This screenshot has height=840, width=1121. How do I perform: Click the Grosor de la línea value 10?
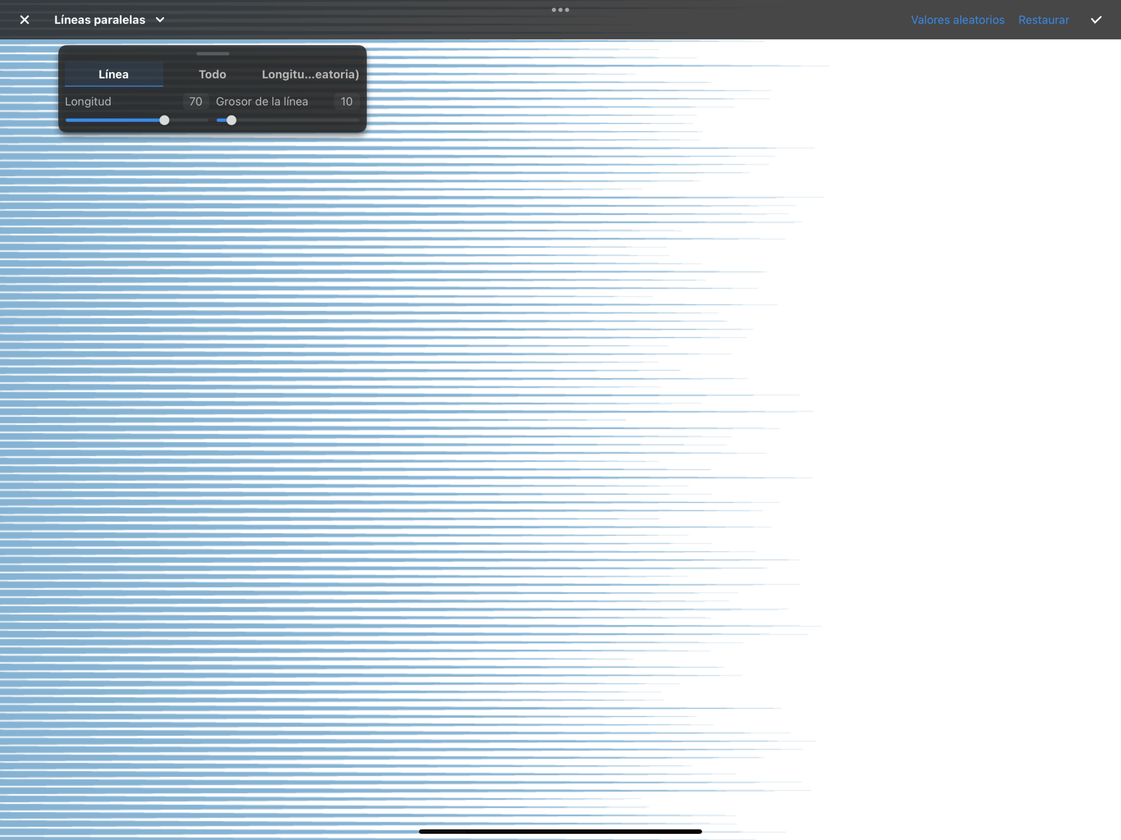[x=347, y=101]
